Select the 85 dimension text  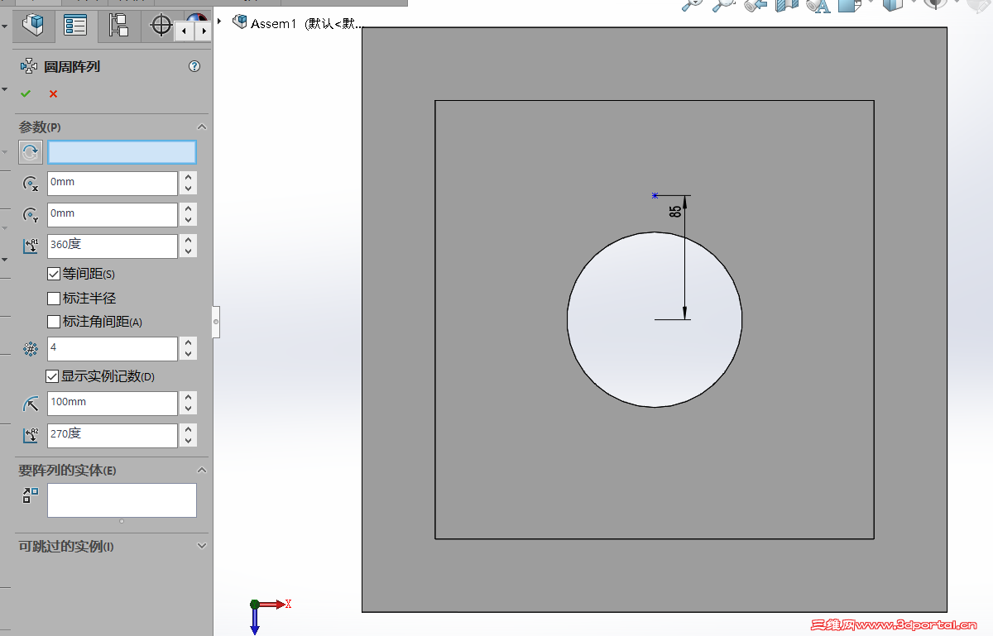click(675, 211)
